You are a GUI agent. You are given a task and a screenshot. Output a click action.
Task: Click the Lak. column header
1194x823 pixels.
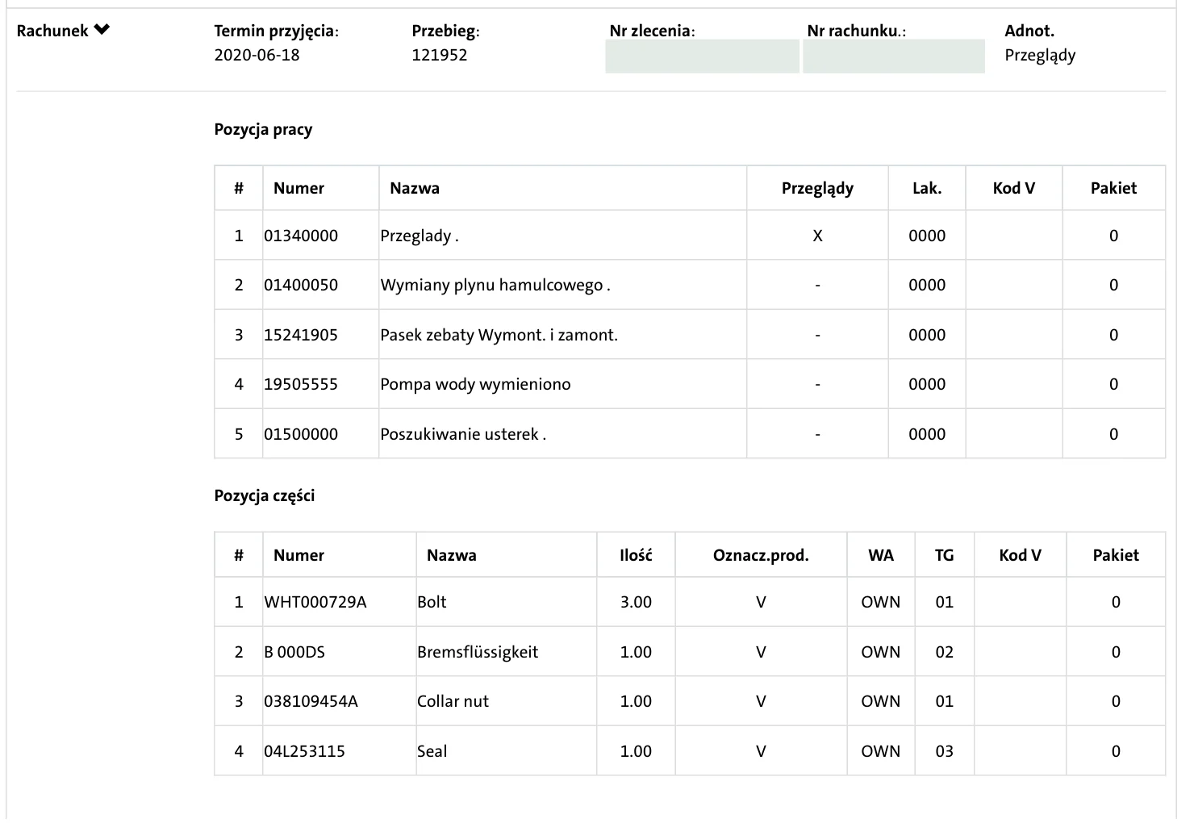(x=927, y=188)
